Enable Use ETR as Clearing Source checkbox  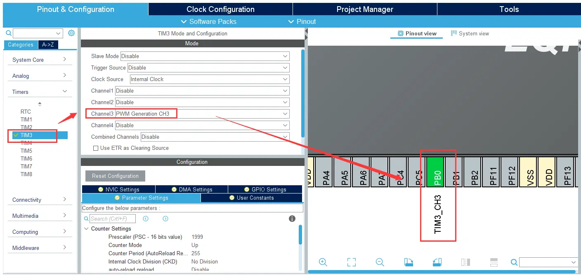[x=96, y=148]
